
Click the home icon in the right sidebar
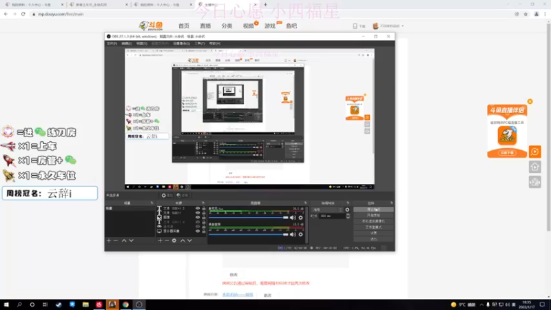535,167
